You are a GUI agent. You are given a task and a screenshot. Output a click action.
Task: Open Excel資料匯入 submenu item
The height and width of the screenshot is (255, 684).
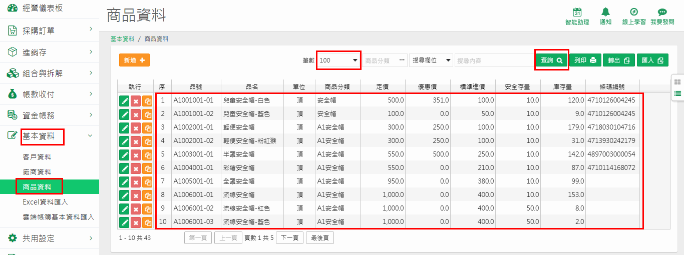pos(45,202)
